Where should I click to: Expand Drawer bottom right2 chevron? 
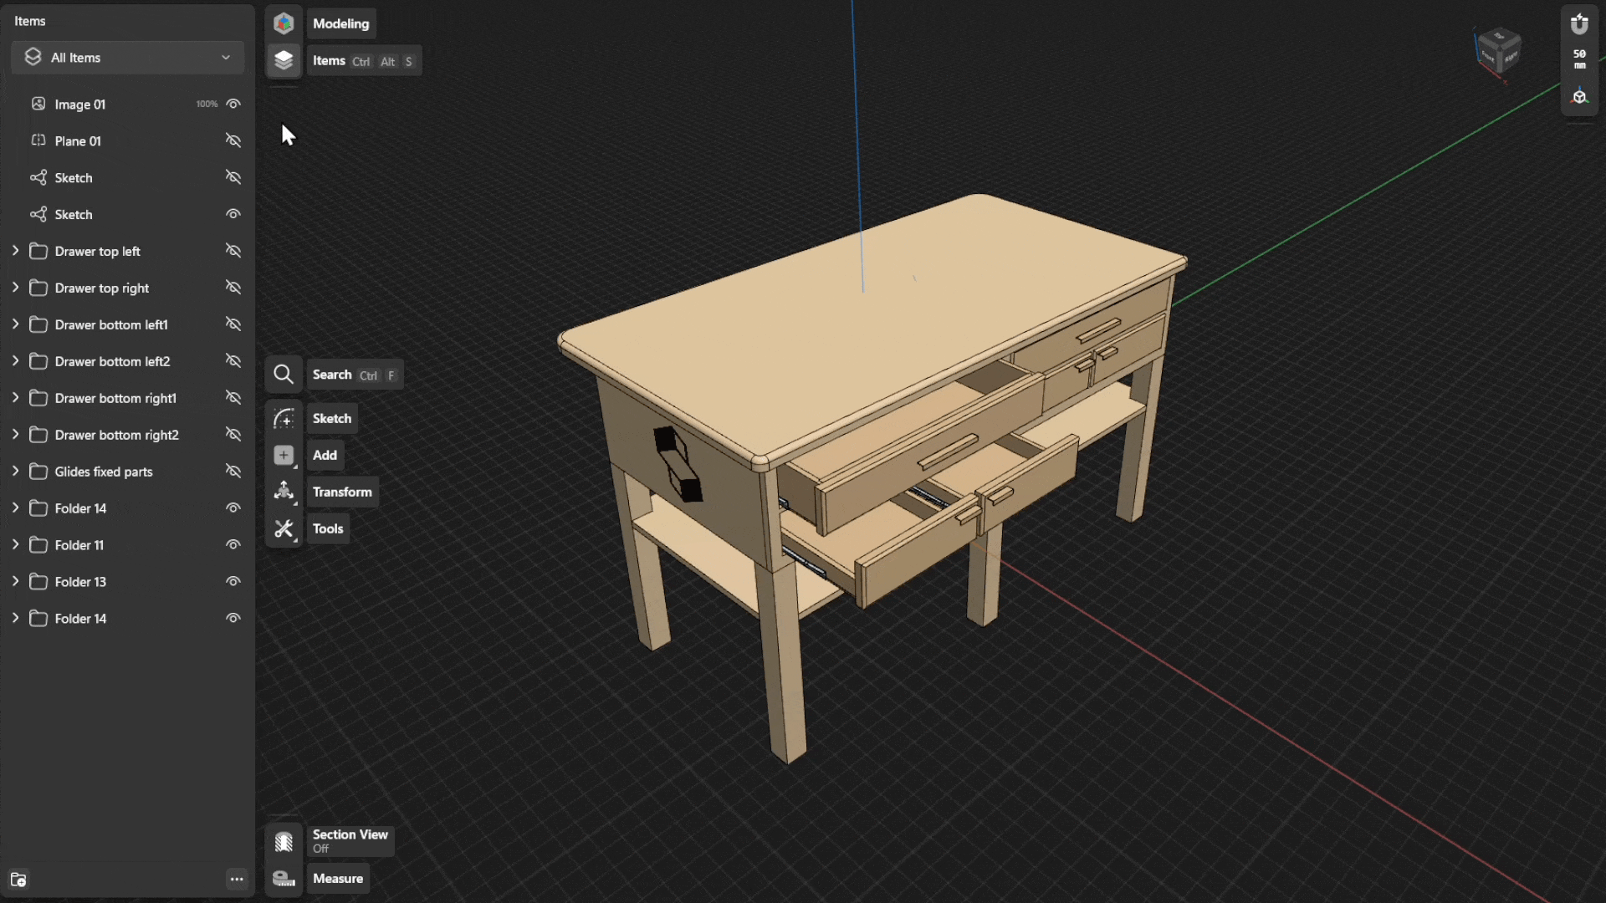(15, 435)
